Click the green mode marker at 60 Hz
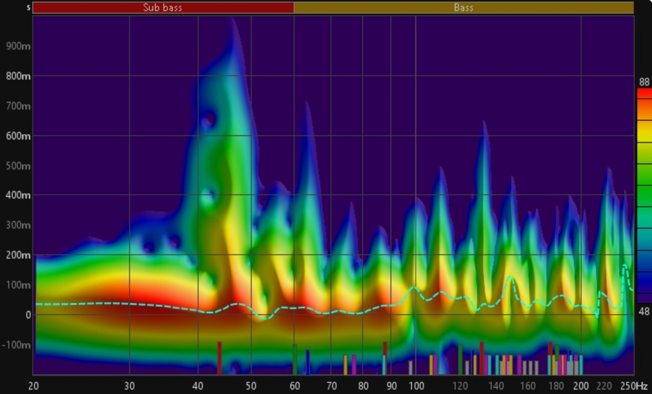 point(295,359)
